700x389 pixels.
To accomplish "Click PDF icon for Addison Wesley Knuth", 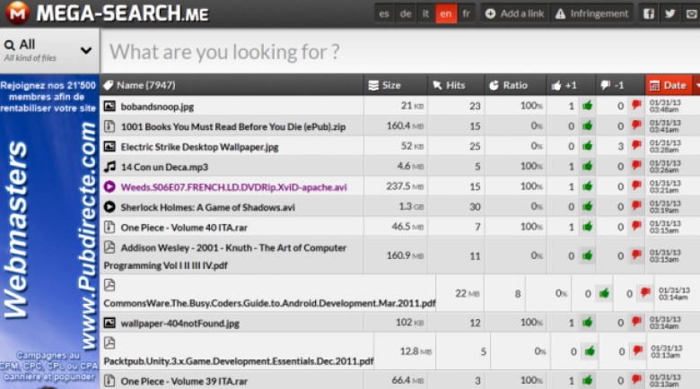I will (109, 247).
